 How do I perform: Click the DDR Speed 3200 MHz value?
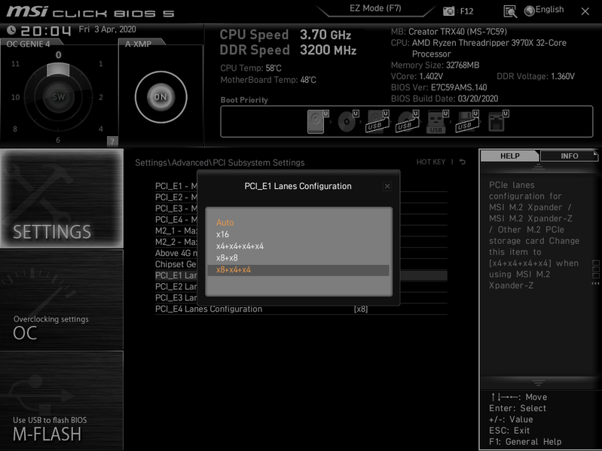[x=328, y=50]
